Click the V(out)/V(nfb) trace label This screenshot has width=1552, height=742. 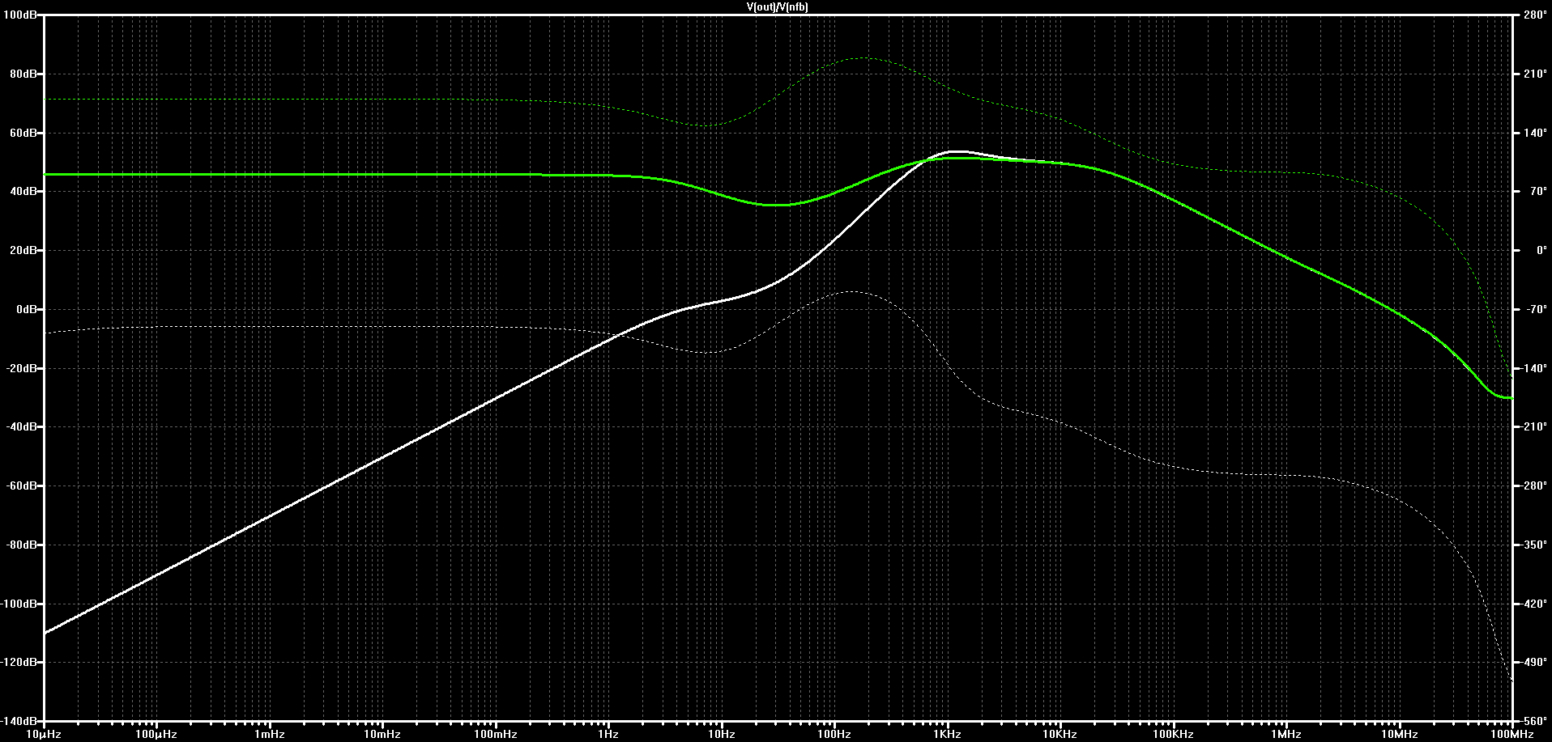click(x=777, y=6)
